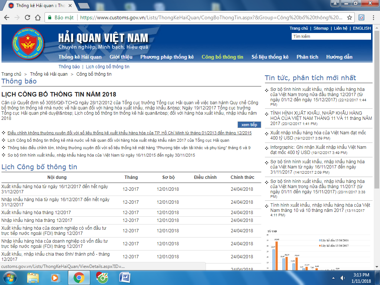Click the browser back arrow
The image size is (380, 285).
pyautogui.click(x=7, y=17)
